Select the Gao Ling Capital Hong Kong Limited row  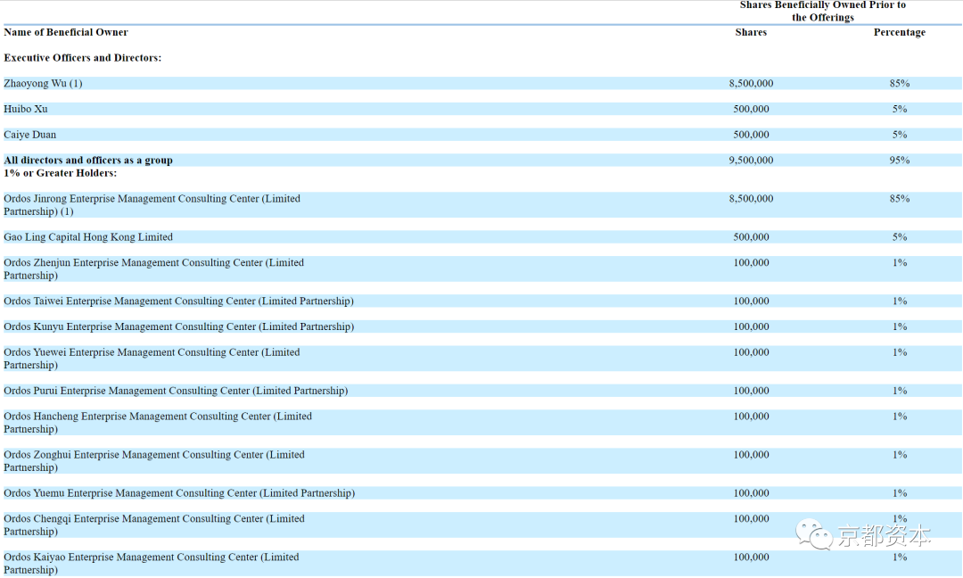481,237
